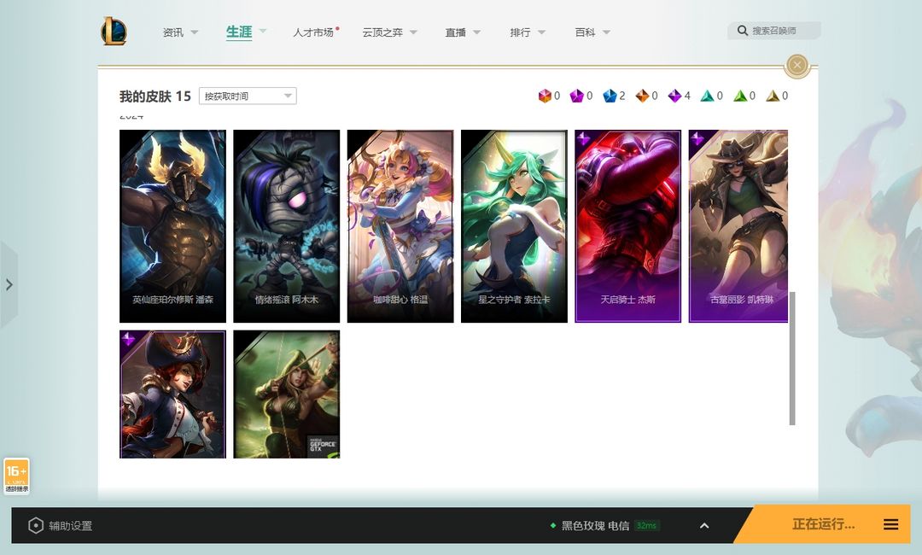Screen dimensions: 922x555
Task: Expand the bottom bar up chevron
Action: [x=704, y=526]
